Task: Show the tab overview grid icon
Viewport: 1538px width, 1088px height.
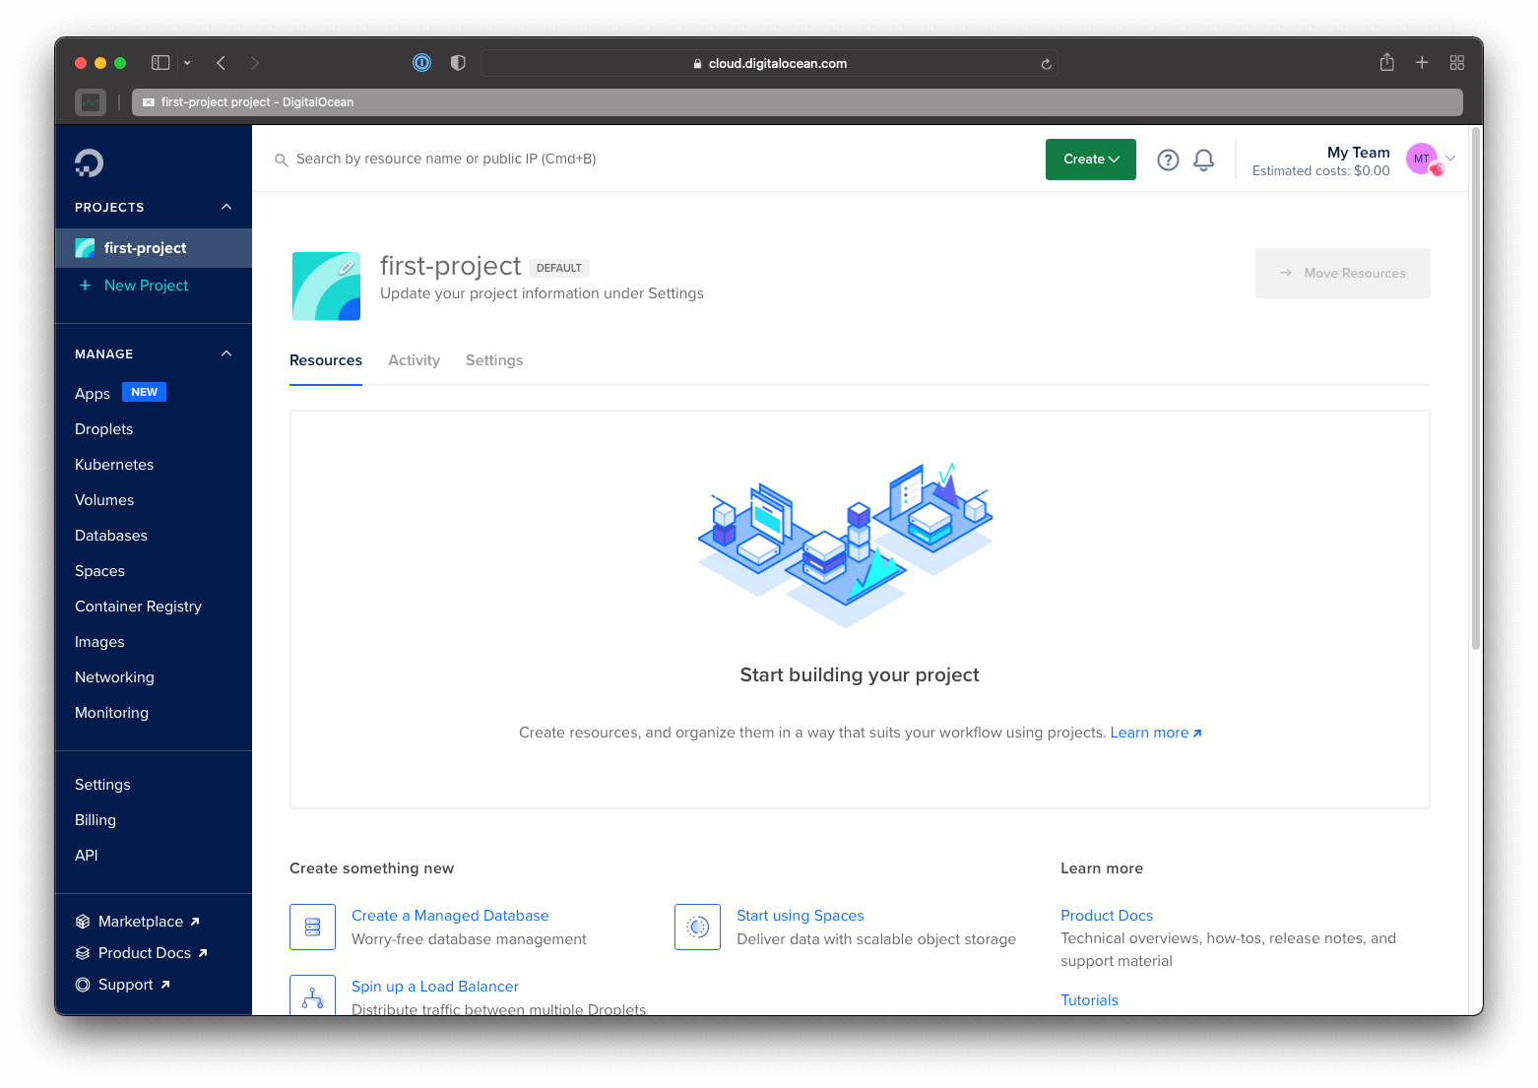Action: (1457, 63)
